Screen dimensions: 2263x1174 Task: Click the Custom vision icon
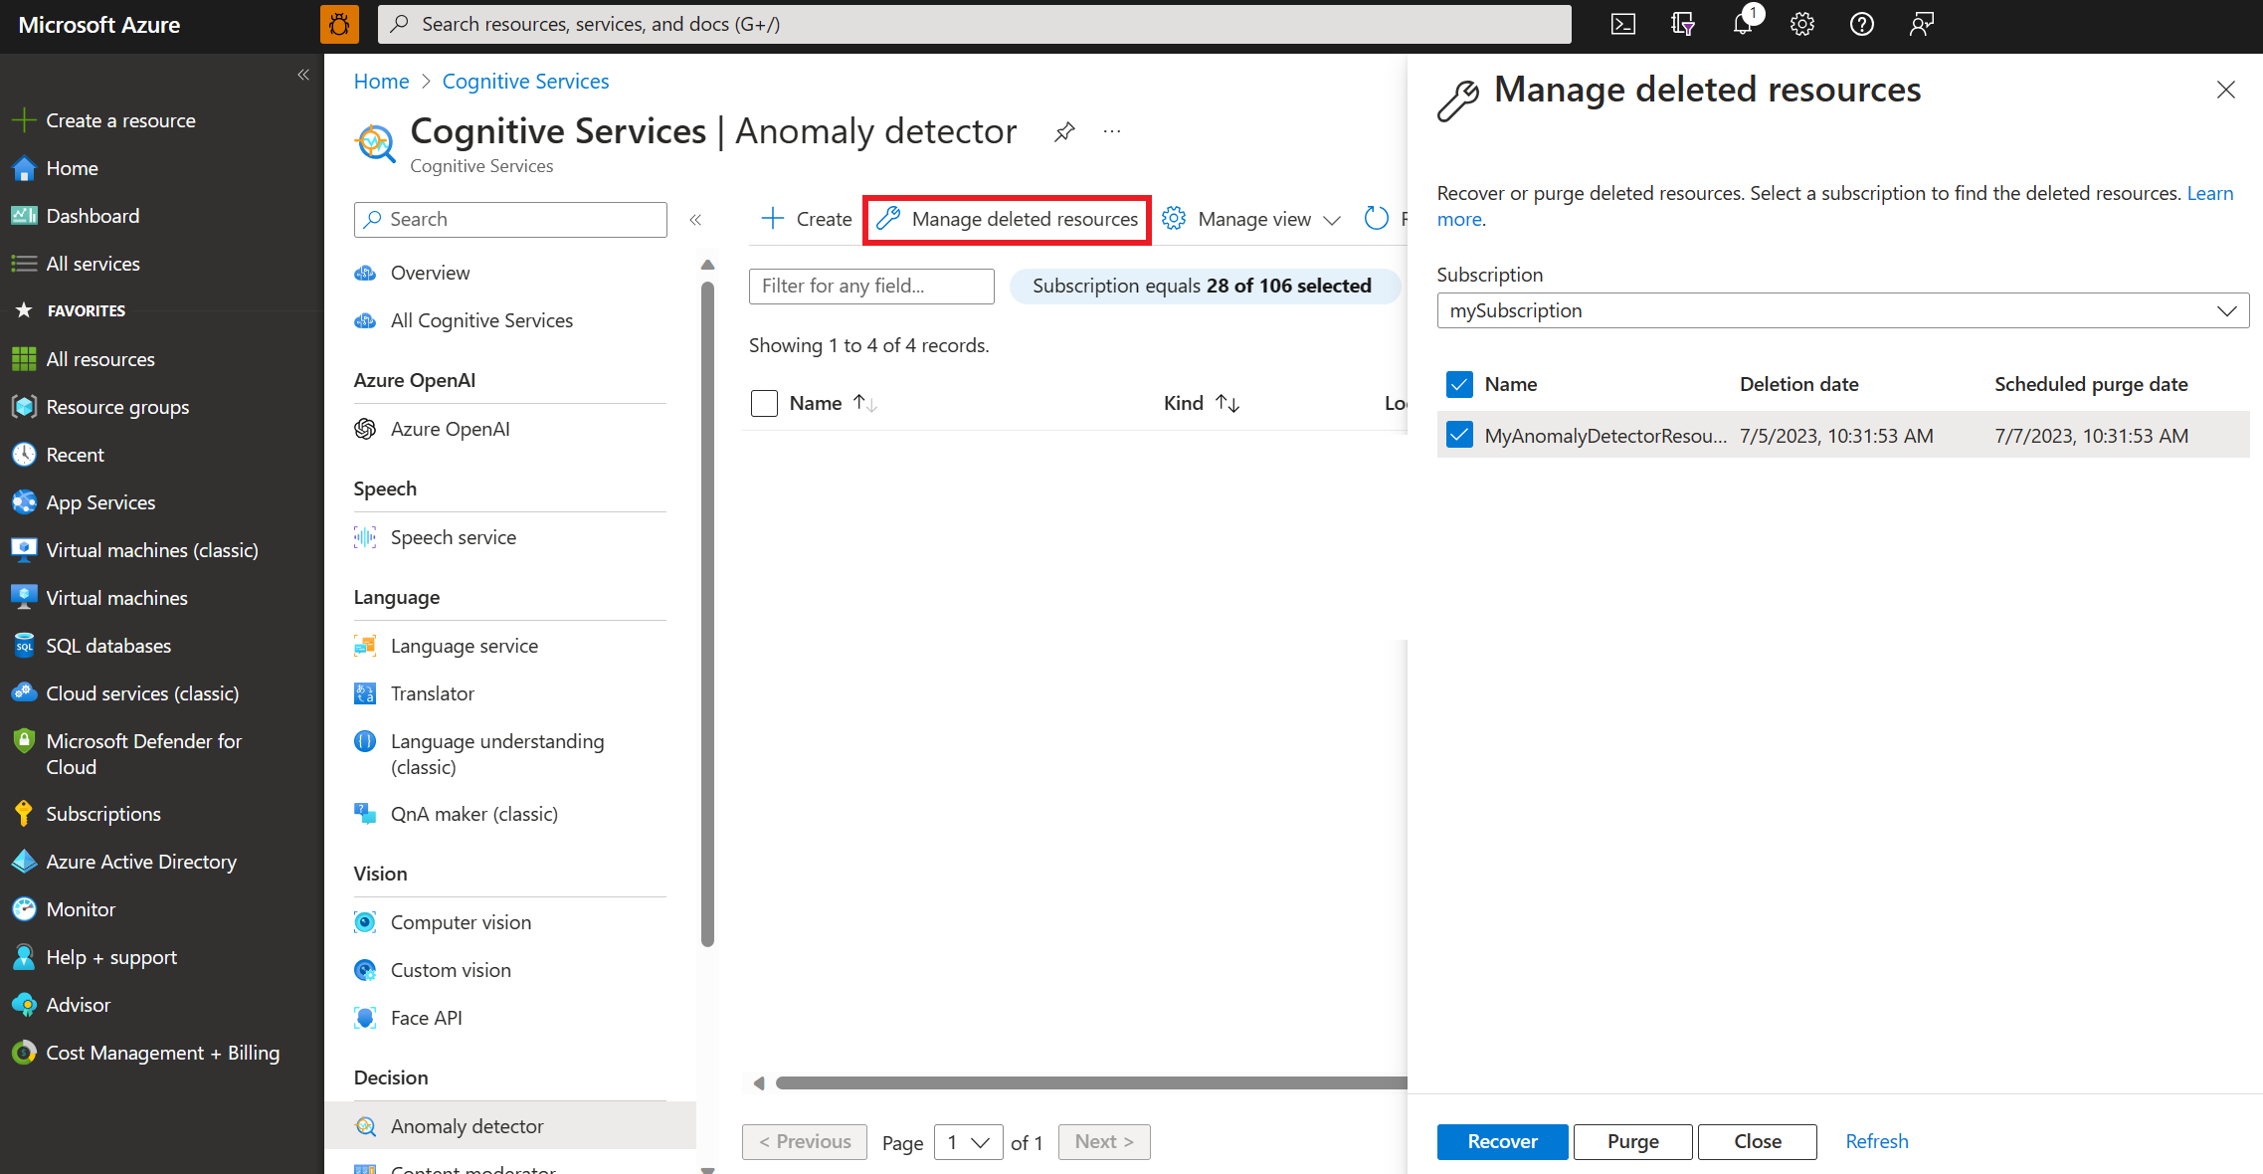click(364, 969)
